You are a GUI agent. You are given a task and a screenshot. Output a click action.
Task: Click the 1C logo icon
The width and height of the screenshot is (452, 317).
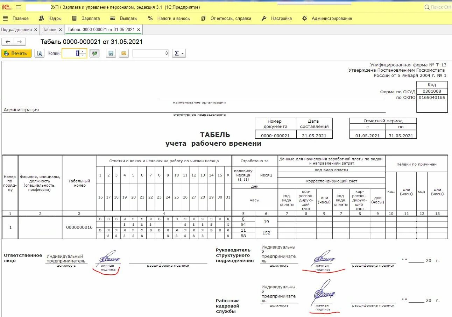[x=7, y=7]
